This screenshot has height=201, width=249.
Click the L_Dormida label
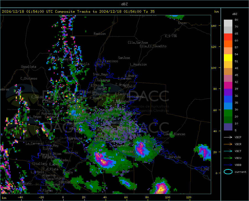(173, 157)
